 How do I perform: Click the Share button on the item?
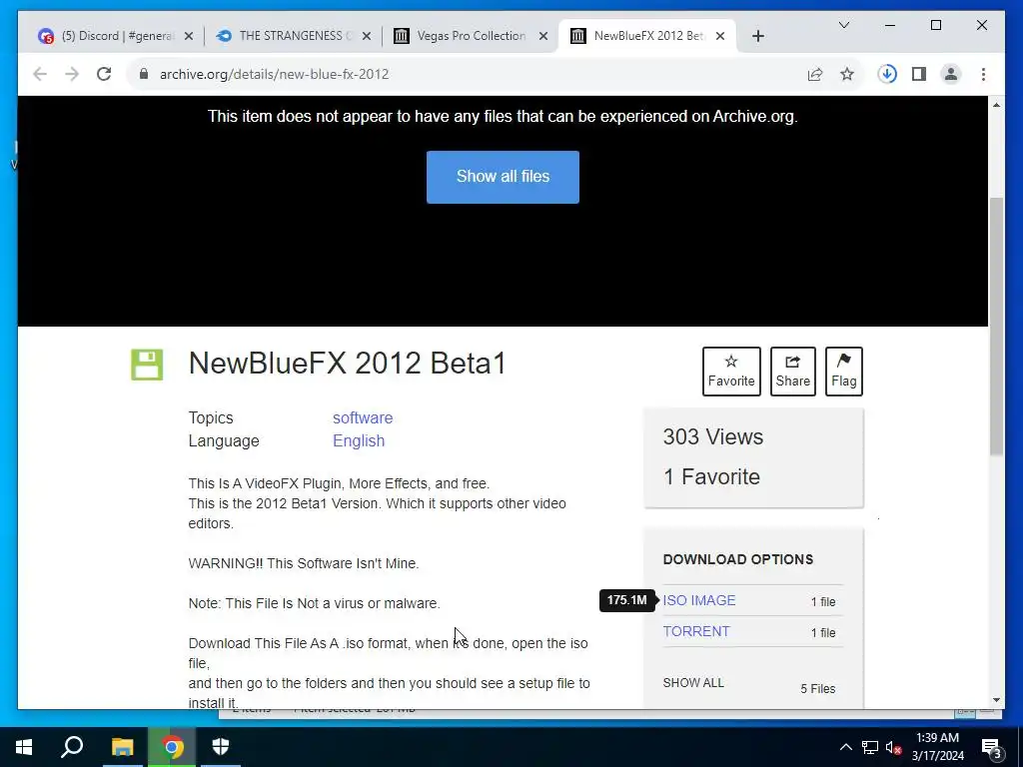792,372
